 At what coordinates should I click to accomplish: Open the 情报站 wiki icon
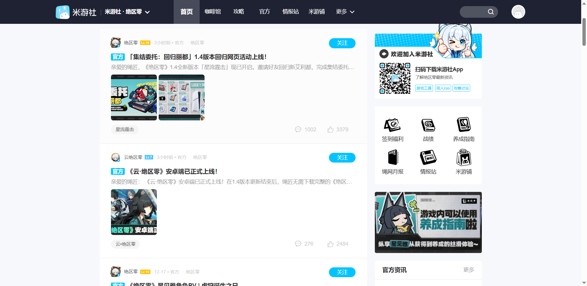[428, 157]
